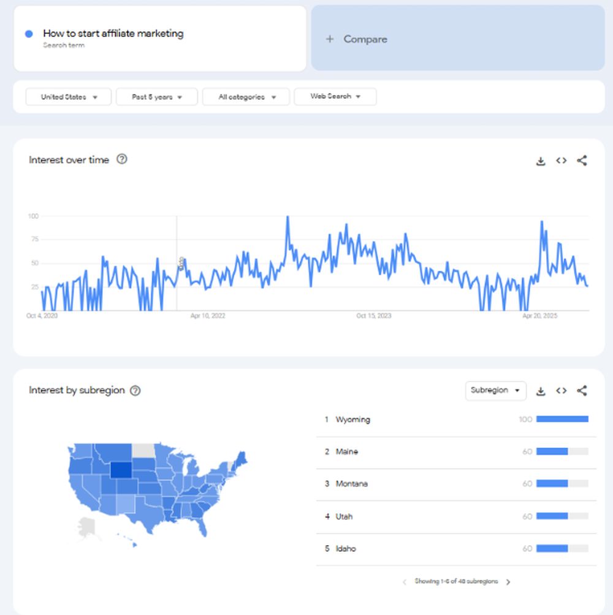Image resolution: width=613 pixels, height=615 pixels.
Task: Select Wyoming in the subregion list
Action: pos(353,420)
